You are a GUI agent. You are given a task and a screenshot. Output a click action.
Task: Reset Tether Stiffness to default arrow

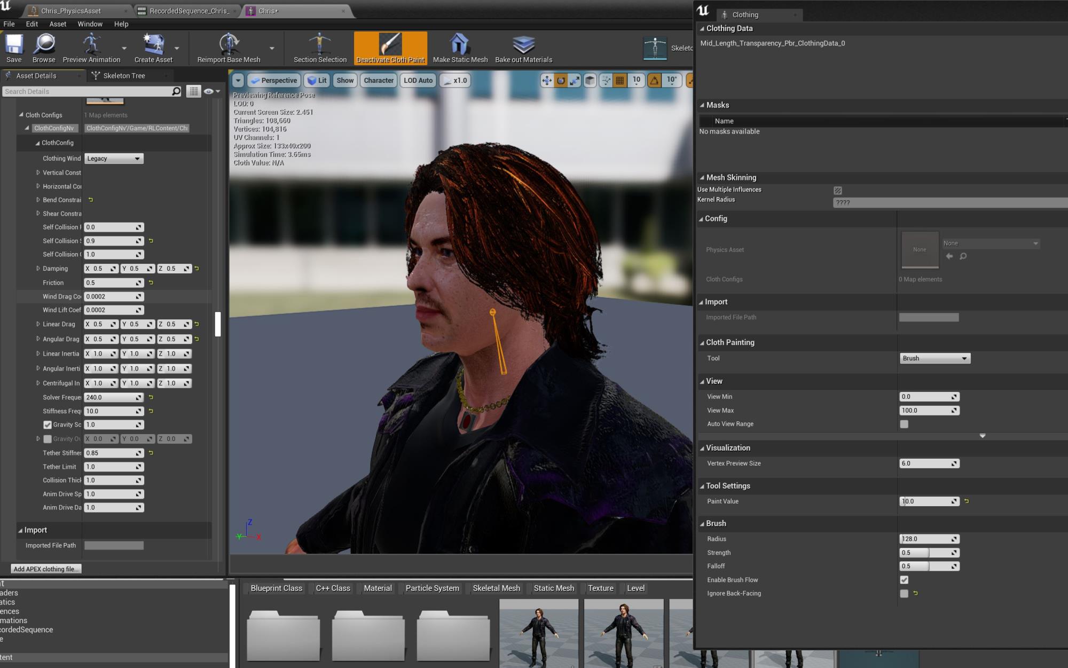[151, 453]
